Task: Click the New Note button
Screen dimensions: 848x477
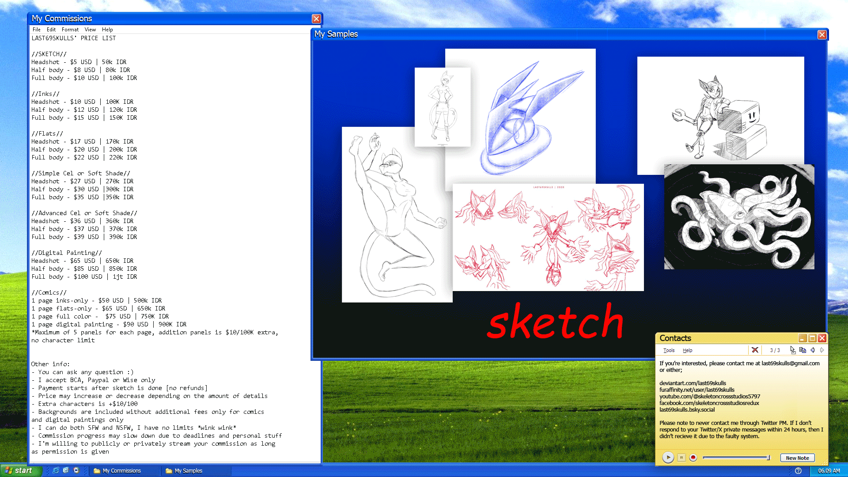Action: coord(797,458)
